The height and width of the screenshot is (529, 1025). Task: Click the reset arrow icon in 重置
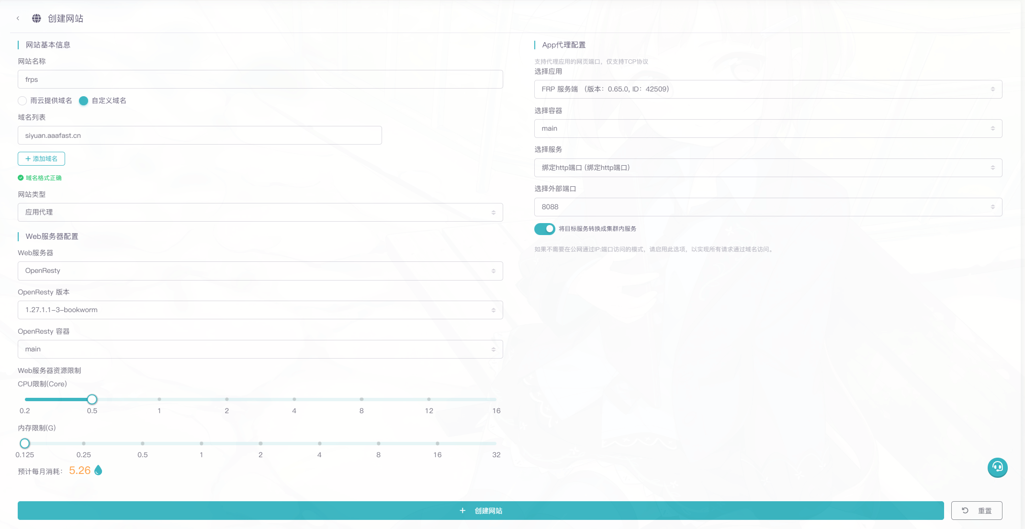point(965,510)
